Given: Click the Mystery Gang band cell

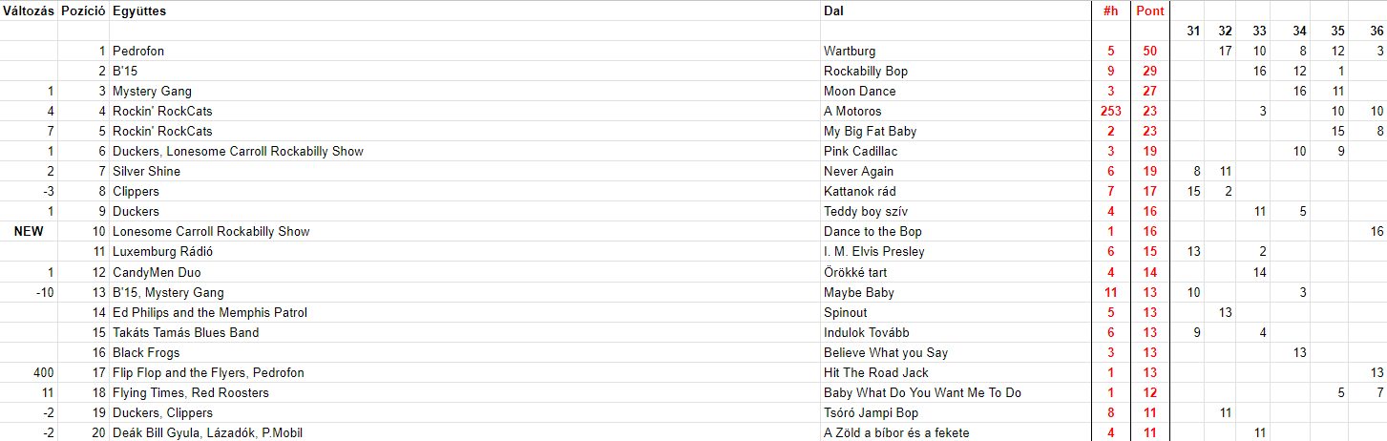Looking at the screenshot, I should (465, 91).
